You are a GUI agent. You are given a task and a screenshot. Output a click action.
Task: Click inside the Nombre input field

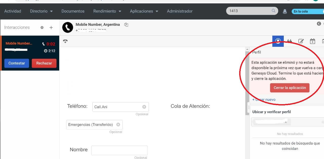(x=119, y=150)
